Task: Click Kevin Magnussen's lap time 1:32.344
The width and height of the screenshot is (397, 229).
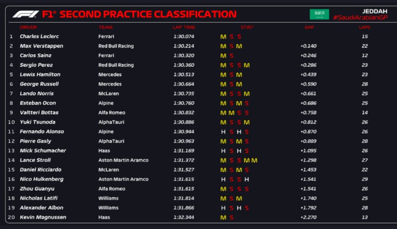Action: pos(184,217)
